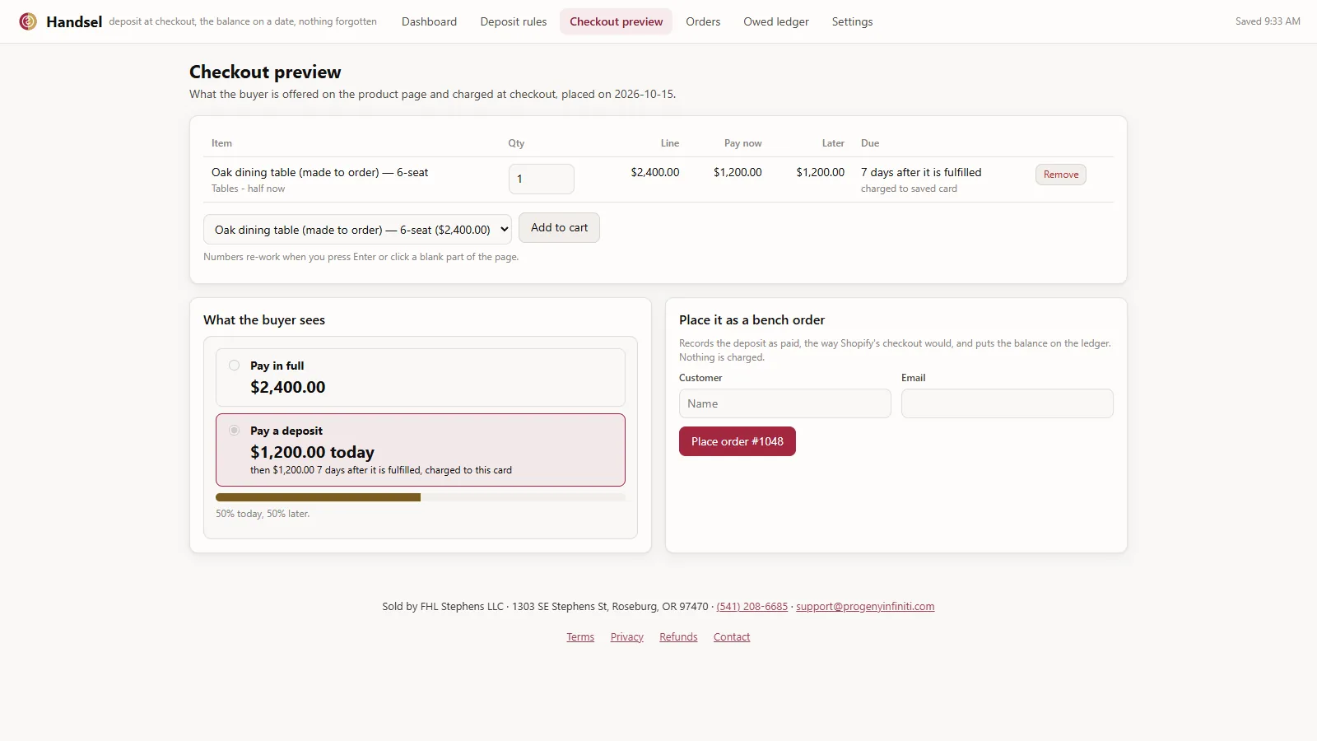This screenshot has height=741, width=1317.
Task: Click the $1,200.00 Pay now cell
Action: [x=738, y=172]
